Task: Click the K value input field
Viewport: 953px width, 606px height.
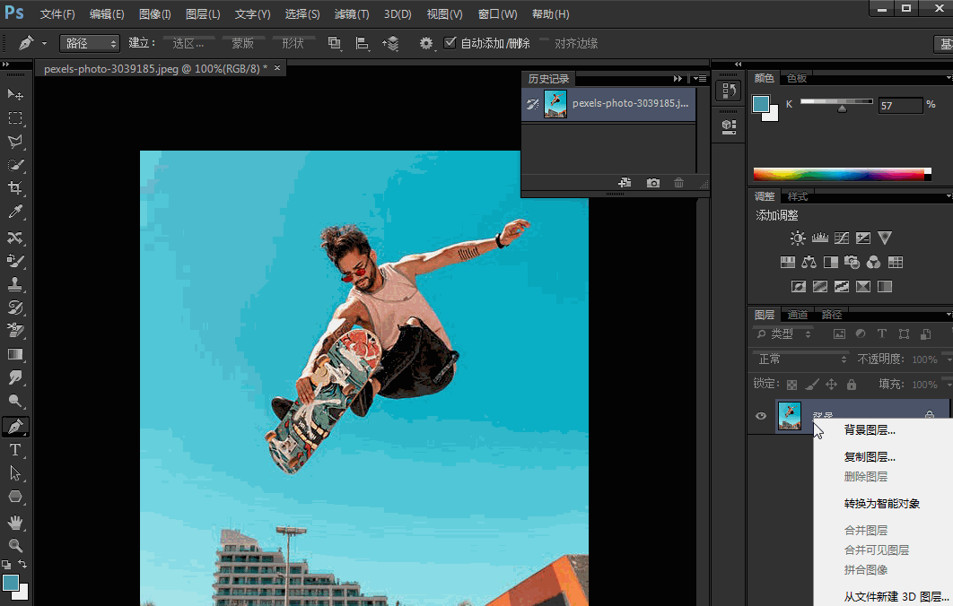Action: click(900, 106)
